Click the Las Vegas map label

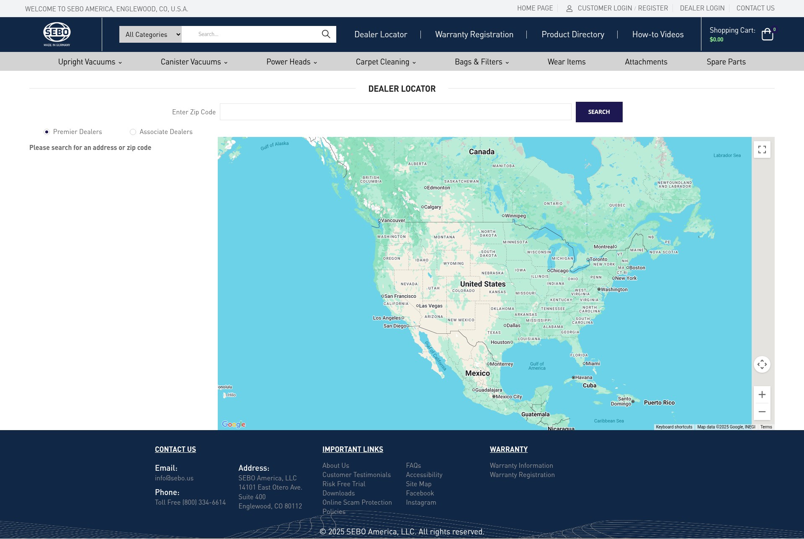430,306
